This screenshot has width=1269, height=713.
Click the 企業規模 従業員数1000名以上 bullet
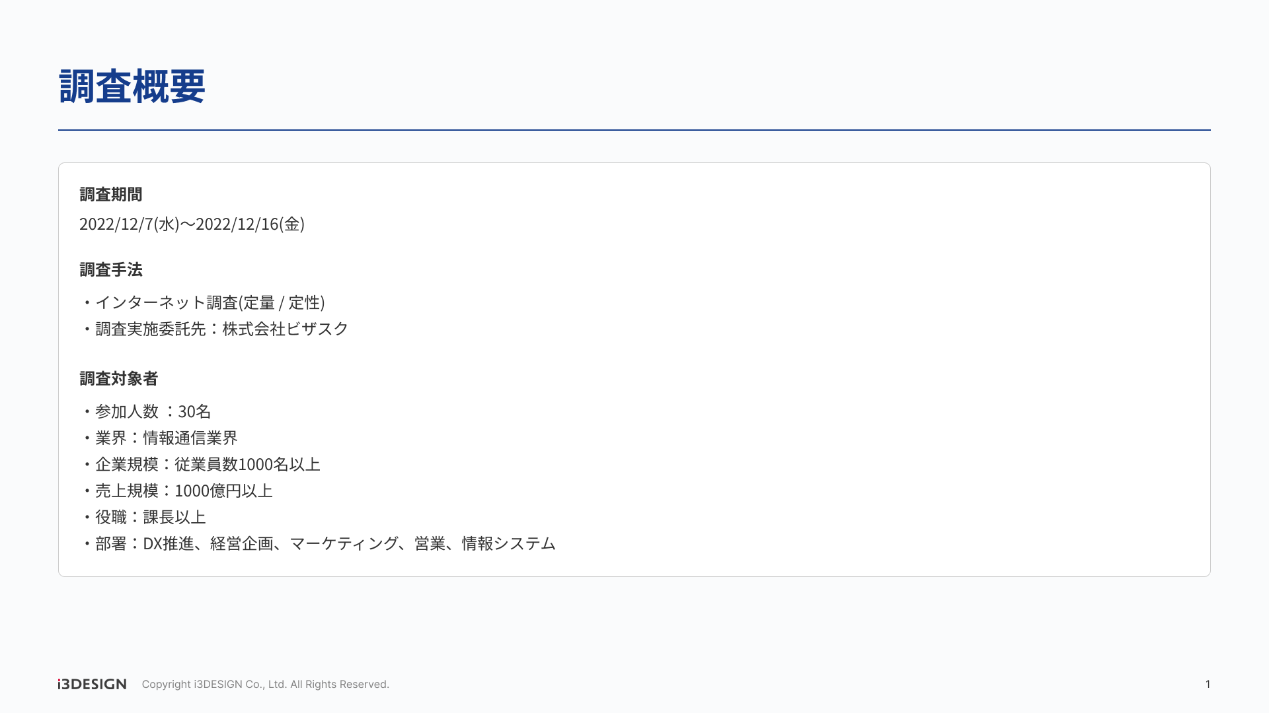point(204,465)
